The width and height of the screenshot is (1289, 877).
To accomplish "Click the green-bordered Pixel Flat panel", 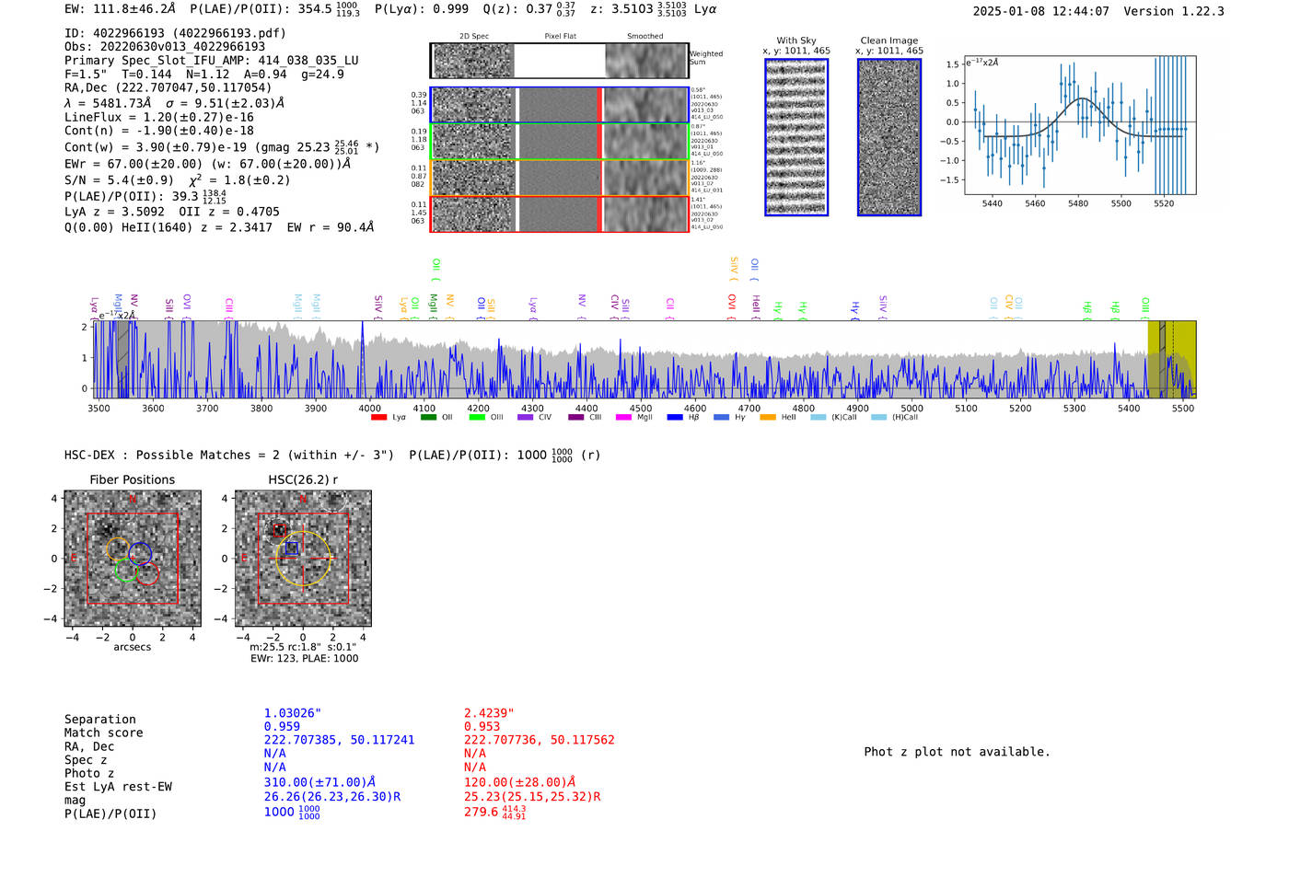I will [x=560, y=142].
